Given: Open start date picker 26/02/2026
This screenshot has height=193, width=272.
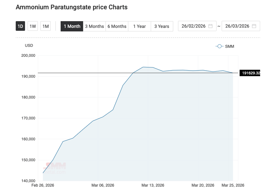Looking at the screenshot, I should 193,26.
